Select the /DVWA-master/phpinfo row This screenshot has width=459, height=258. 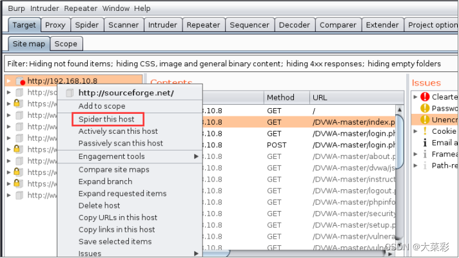[x=298, y=202]
